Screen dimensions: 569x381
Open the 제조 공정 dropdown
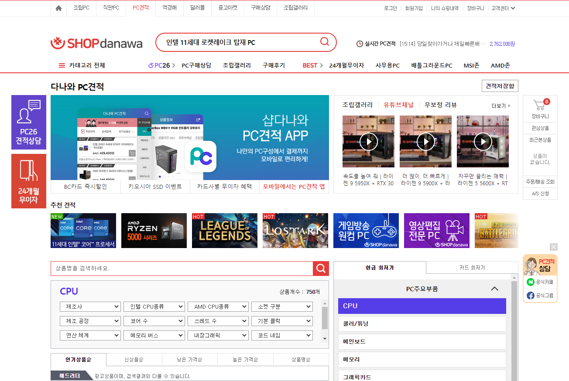click(90, 321)
